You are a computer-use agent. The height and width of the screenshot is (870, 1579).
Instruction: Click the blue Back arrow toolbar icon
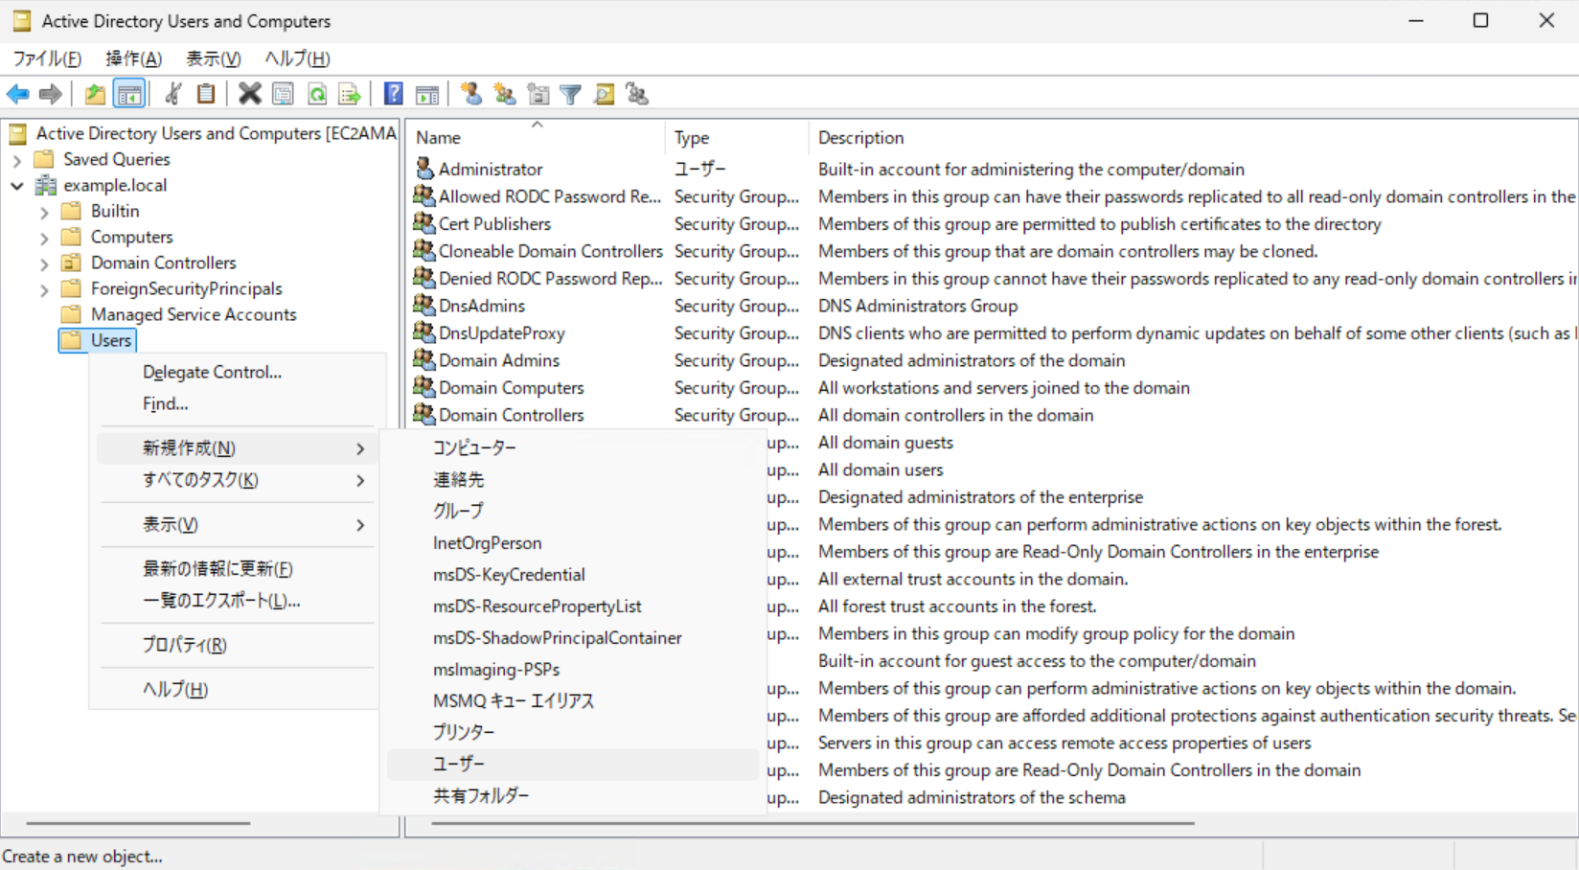point(18,94)
